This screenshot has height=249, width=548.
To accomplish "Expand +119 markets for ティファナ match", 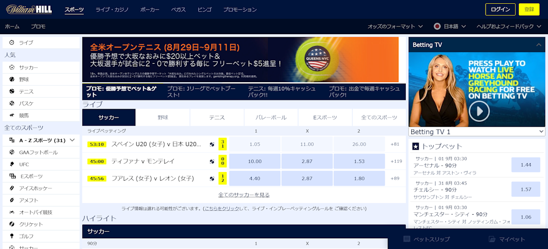I will [396, 161].
